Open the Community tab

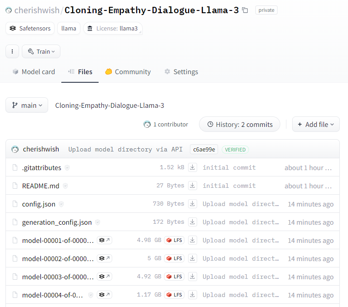128,72
